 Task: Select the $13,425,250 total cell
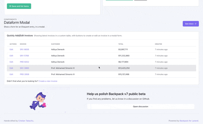click(x=124, y=68)
